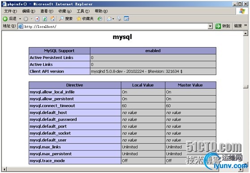Image resolution: width=250 pixels, height=173 pixels.
Task: Click the IE title bar icon
Action: 4,4
